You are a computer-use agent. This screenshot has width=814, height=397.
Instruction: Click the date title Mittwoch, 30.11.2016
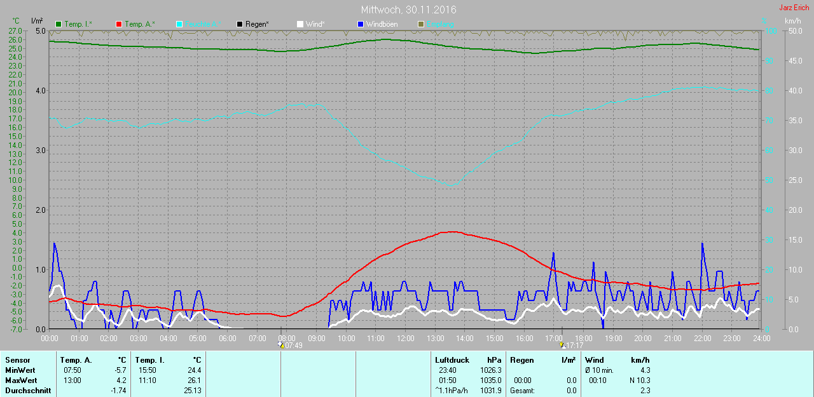coord(408,10)
